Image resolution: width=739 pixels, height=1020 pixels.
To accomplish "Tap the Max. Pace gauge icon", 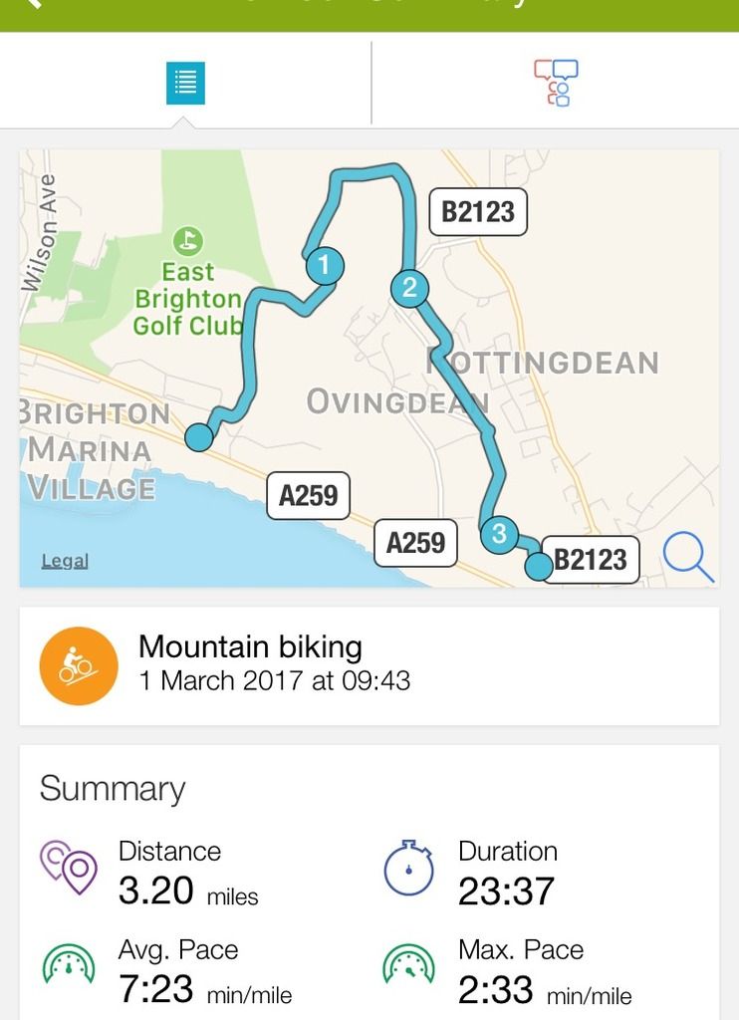I will pos(408,964).
